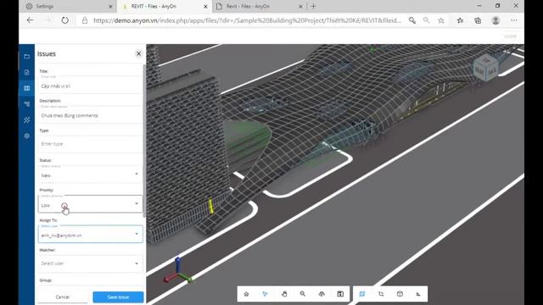Click the orbit/cloud tool in viewer toolbar

click(x=322, y=294)
